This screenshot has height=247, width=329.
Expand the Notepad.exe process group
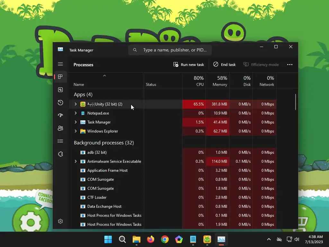pyautogui.click(x=76, y=113)
